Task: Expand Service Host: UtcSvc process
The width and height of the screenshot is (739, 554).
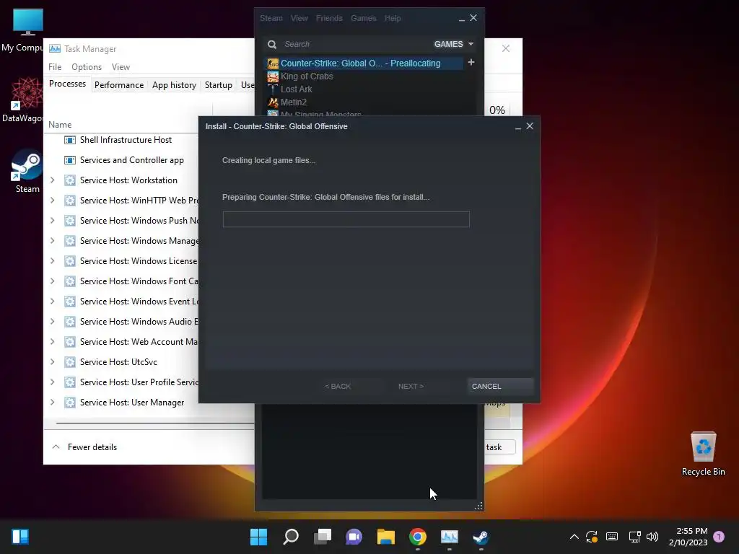Action: coord(53,362)
